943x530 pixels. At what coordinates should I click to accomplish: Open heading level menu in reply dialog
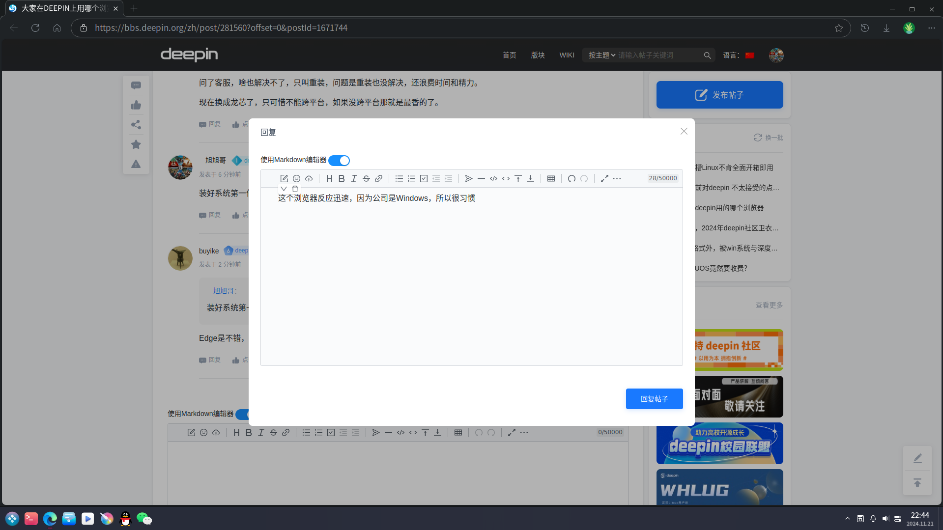pos(329,179)
